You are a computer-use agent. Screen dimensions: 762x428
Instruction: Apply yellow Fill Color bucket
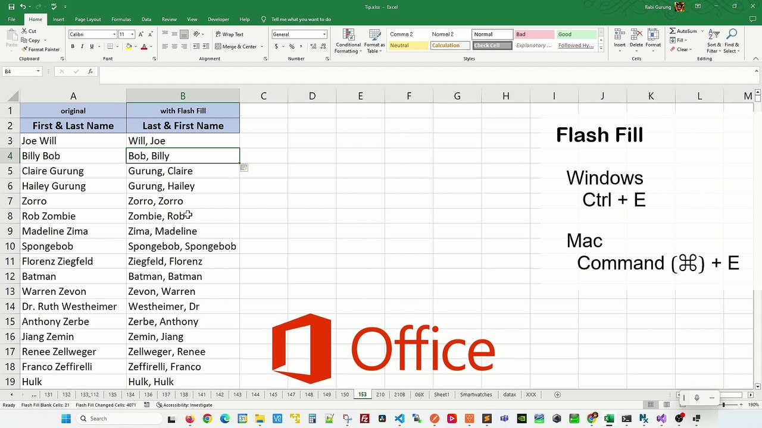pos(129,46)
